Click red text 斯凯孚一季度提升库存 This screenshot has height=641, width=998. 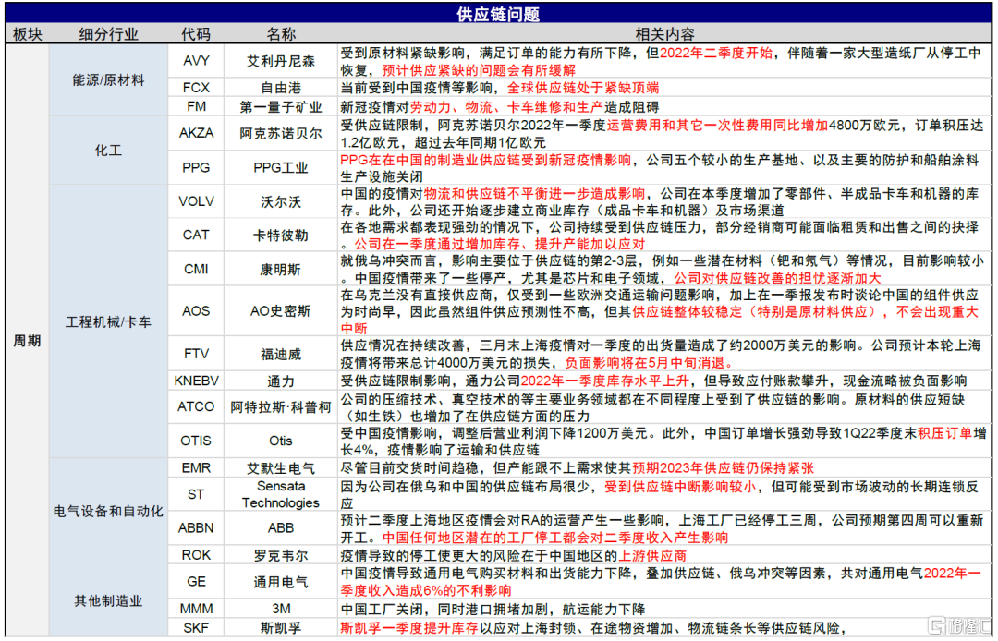[x=408, y=628]
